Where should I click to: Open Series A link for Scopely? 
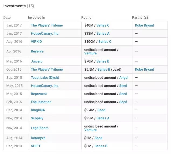tap(103, 118)
